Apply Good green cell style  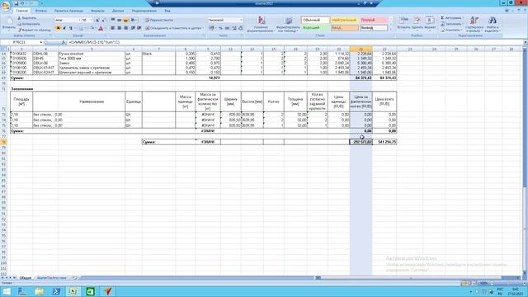pos(315,28)
